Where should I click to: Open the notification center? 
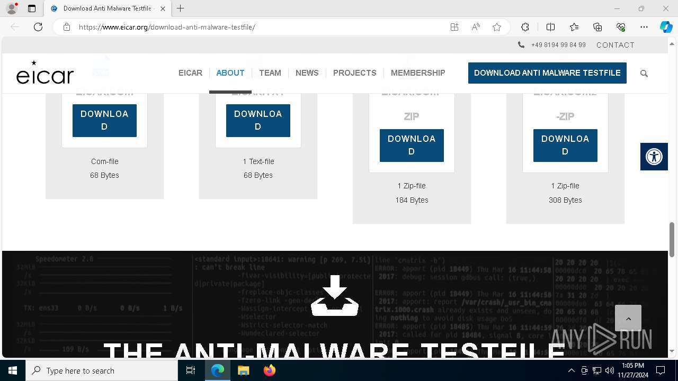coord(661,370)
